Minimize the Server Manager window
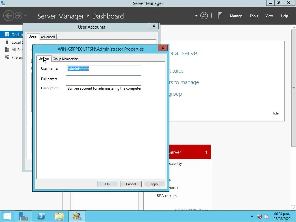 click(x=270, y=3)
